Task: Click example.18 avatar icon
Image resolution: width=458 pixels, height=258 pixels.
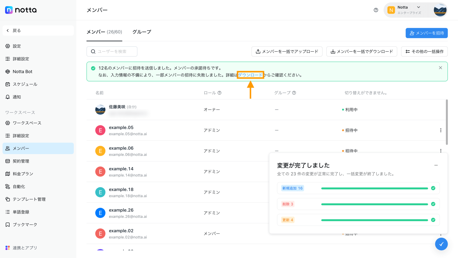Action: point(100,192)
